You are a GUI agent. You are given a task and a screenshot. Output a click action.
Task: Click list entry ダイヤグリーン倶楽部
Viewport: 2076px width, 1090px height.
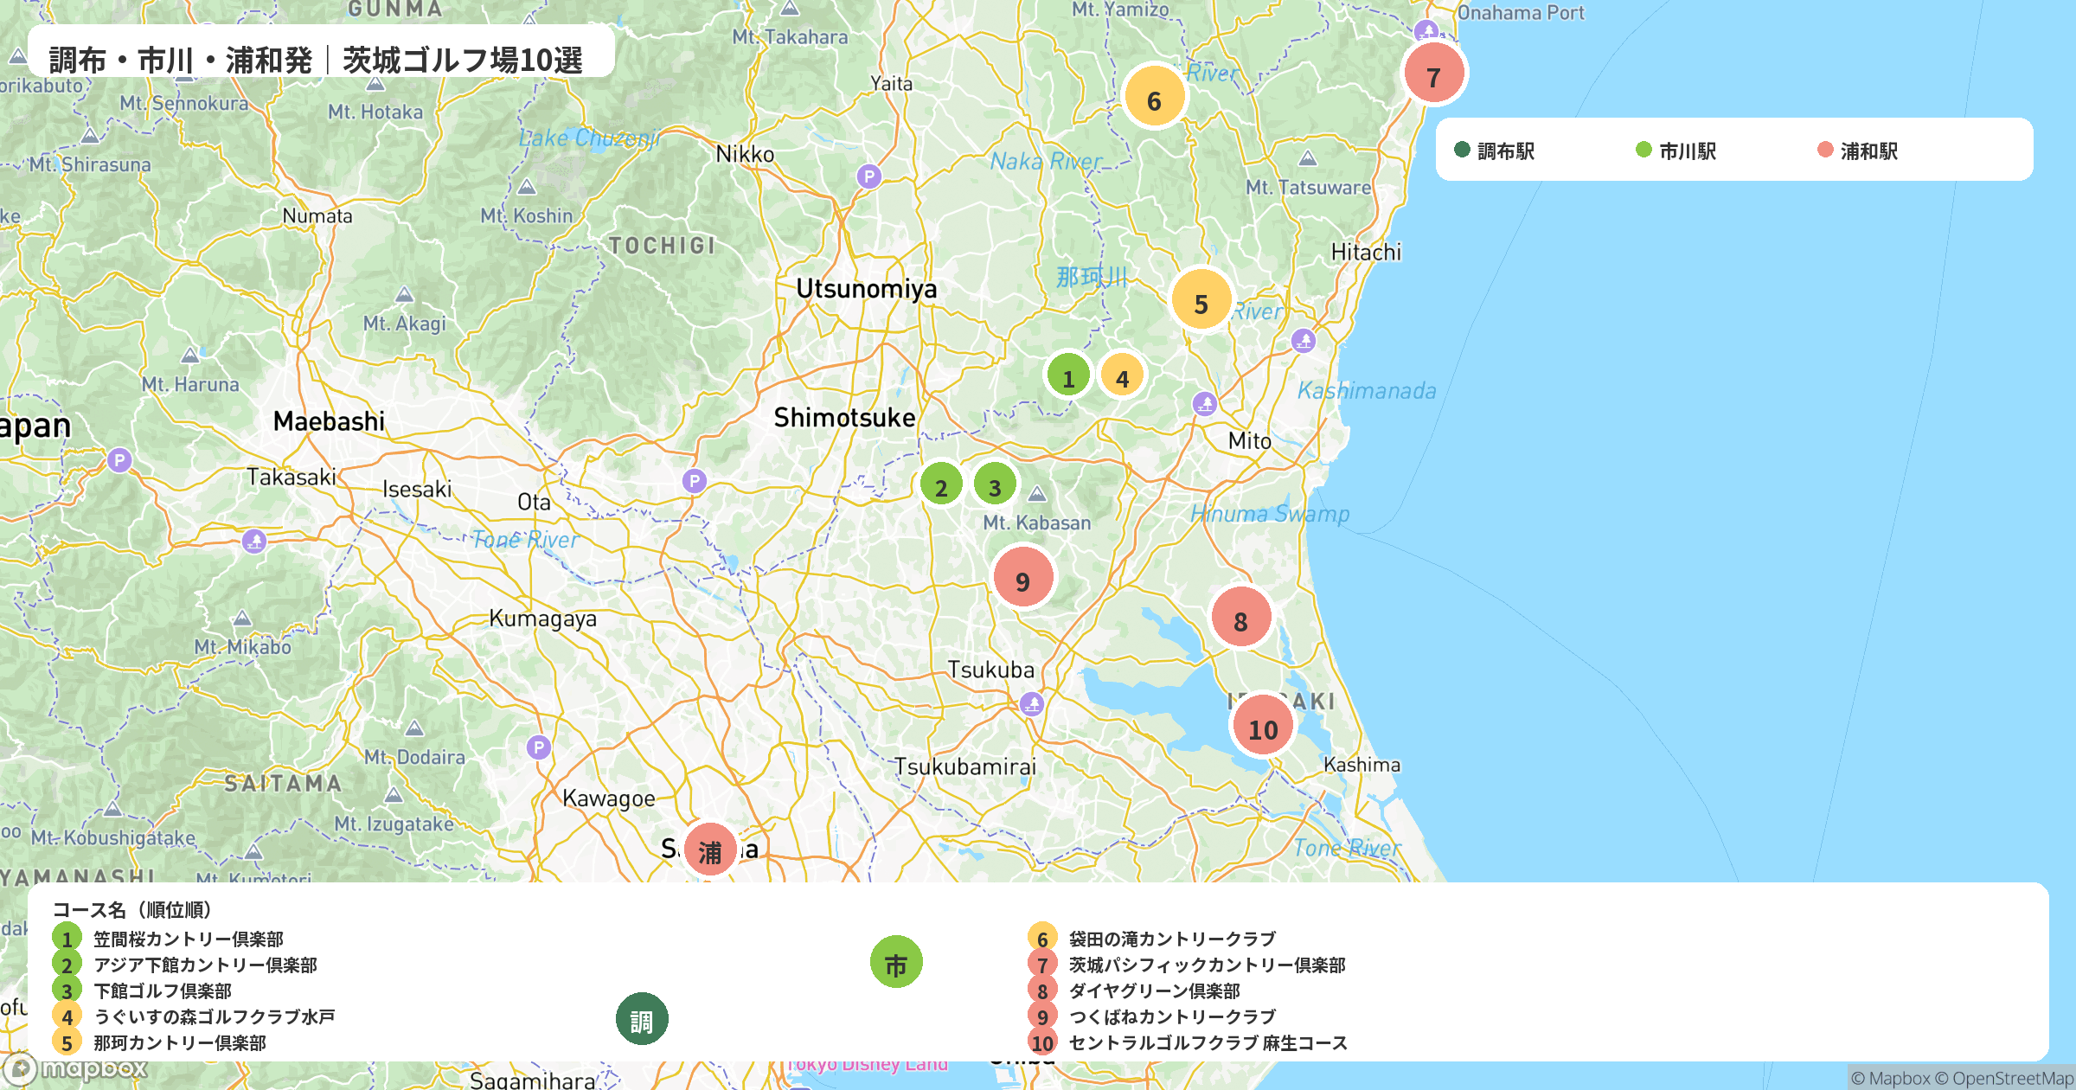(x=1155, y=991)
